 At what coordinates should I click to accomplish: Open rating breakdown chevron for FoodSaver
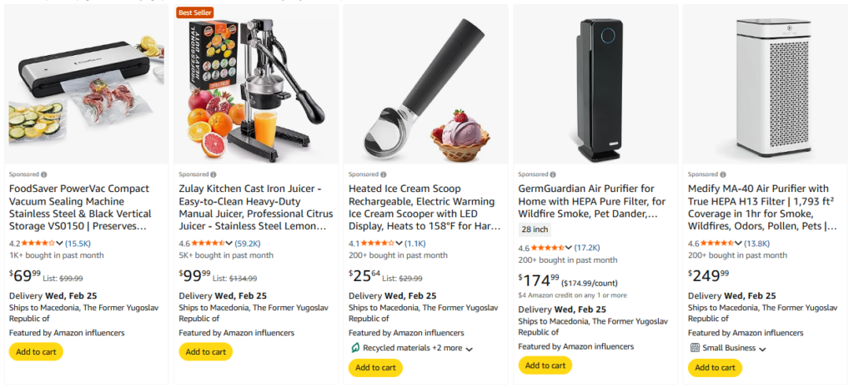pyautogui.click(x=59, y=244)
